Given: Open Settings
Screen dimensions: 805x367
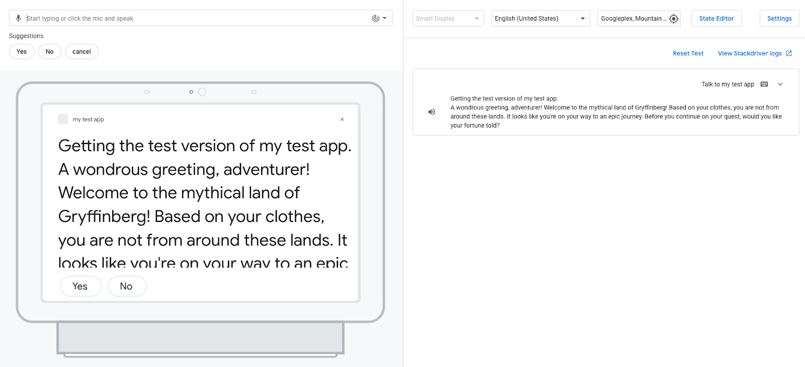Looking at the screenshot, I should point(779,19).
